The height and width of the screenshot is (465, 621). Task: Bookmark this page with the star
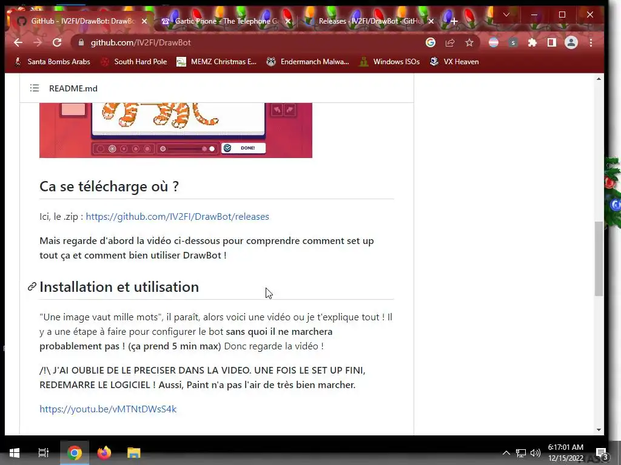tap(469, 43)
